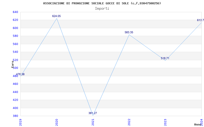Select the data label 381.27
Viewport: 204px width, 127px height.
click(x=93, y=113)
